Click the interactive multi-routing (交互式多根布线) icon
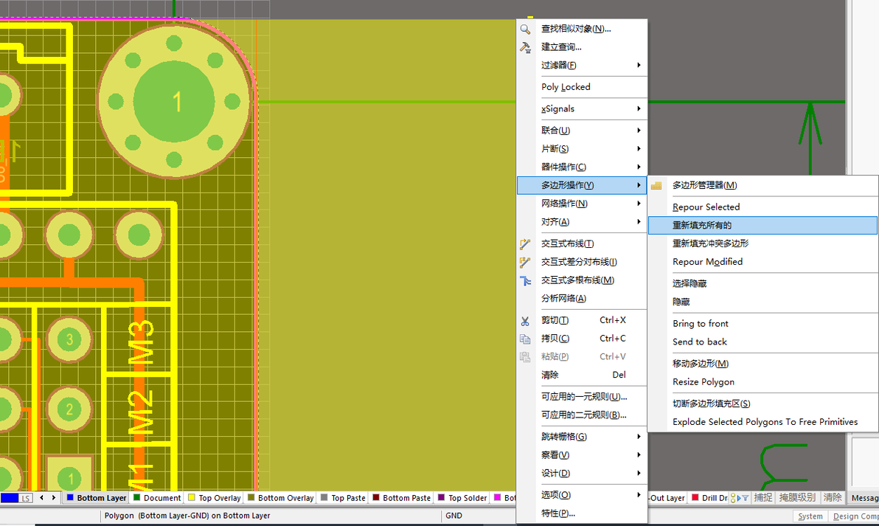Image resolution: width=879 pixels, height=526 pixels. click(525, 280)
